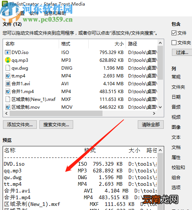The height and width of the screenshot is (210, 192).
Task: Toggle the 文件夹 include checkbox
Action: click(174, 43)
